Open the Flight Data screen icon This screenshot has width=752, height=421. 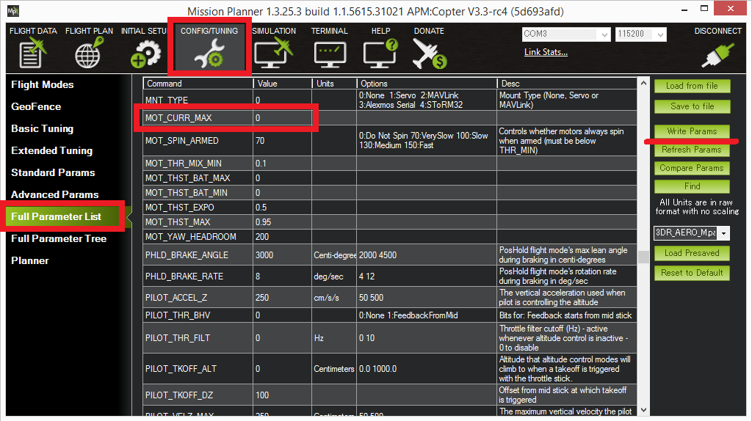(x=32, y=54)
